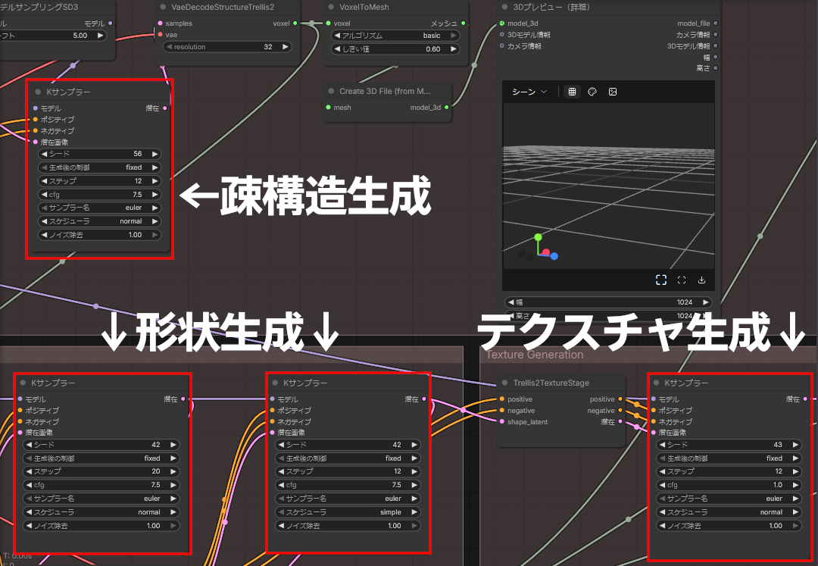The height and width of the screenshot is (566, 818).
Task: Toggle the grid icon in the 3D preview toolbar
Action: 572,92
